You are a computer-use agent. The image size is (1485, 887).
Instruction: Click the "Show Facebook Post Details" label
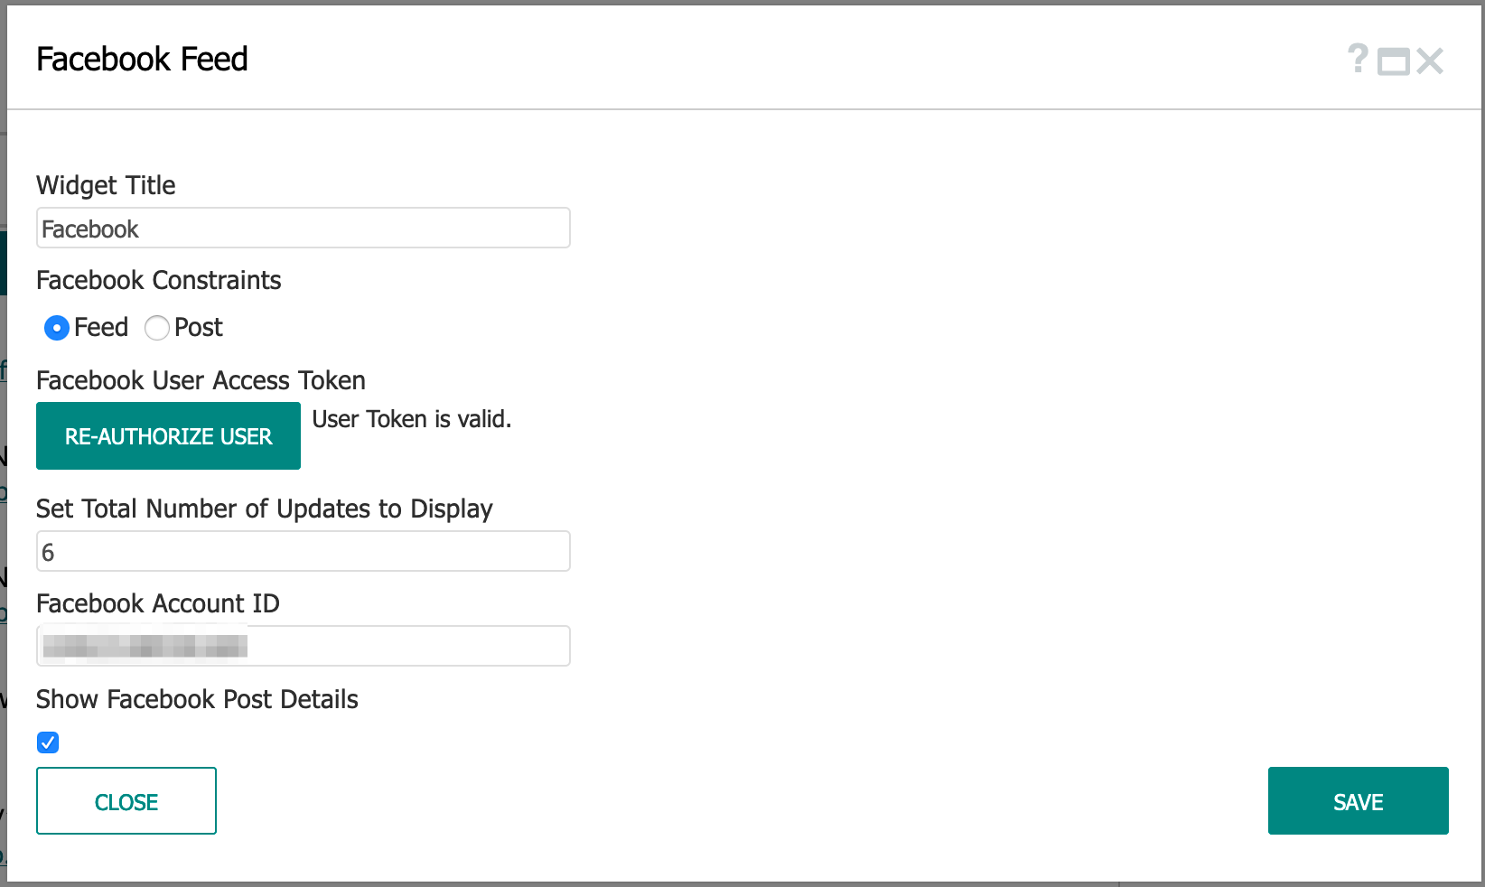[197, 699]
